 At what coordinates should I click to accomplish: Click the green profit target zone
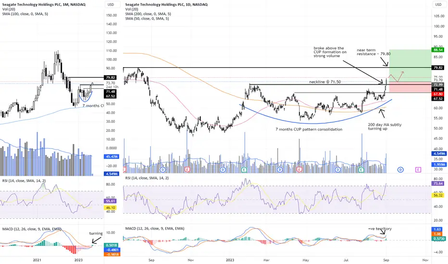(x=410, y=65)
